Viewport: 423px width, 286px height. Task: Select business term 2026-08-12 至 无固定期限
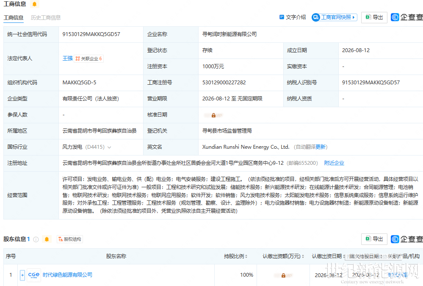[x=232, y=99]
